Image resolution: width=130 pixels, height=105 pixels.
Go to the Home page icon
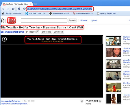coord(19,9)
